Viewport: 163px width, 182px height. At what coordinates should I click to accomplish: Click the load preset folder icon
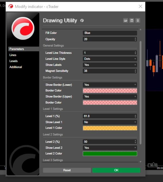click(x=126, y=21)
